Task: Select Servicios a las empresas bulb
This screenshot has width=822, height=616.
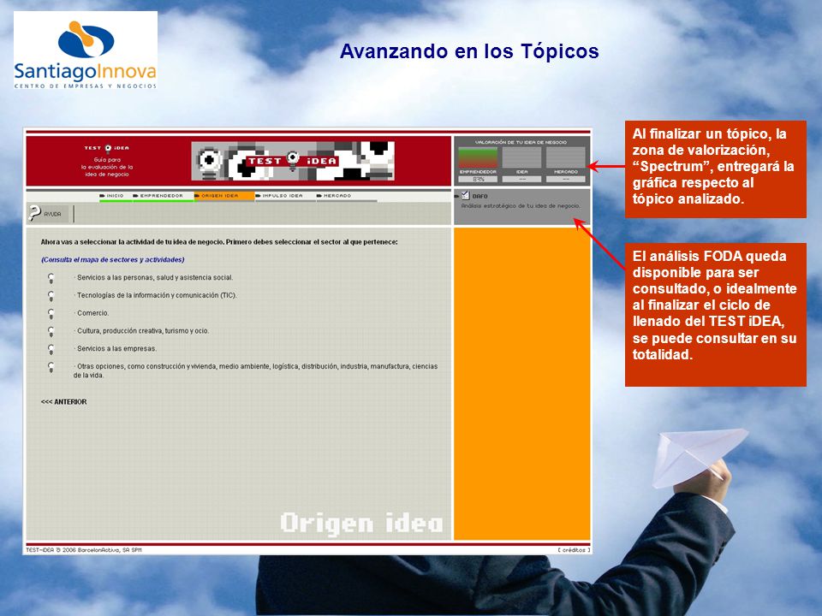Action: [x=51, y=349]
